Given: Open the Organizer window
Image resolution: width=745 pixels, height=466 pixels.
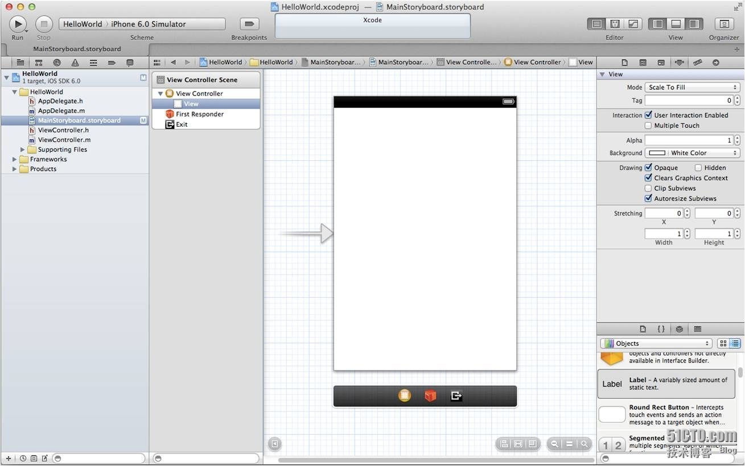Looking at the screenshot, I should (724, 24).
